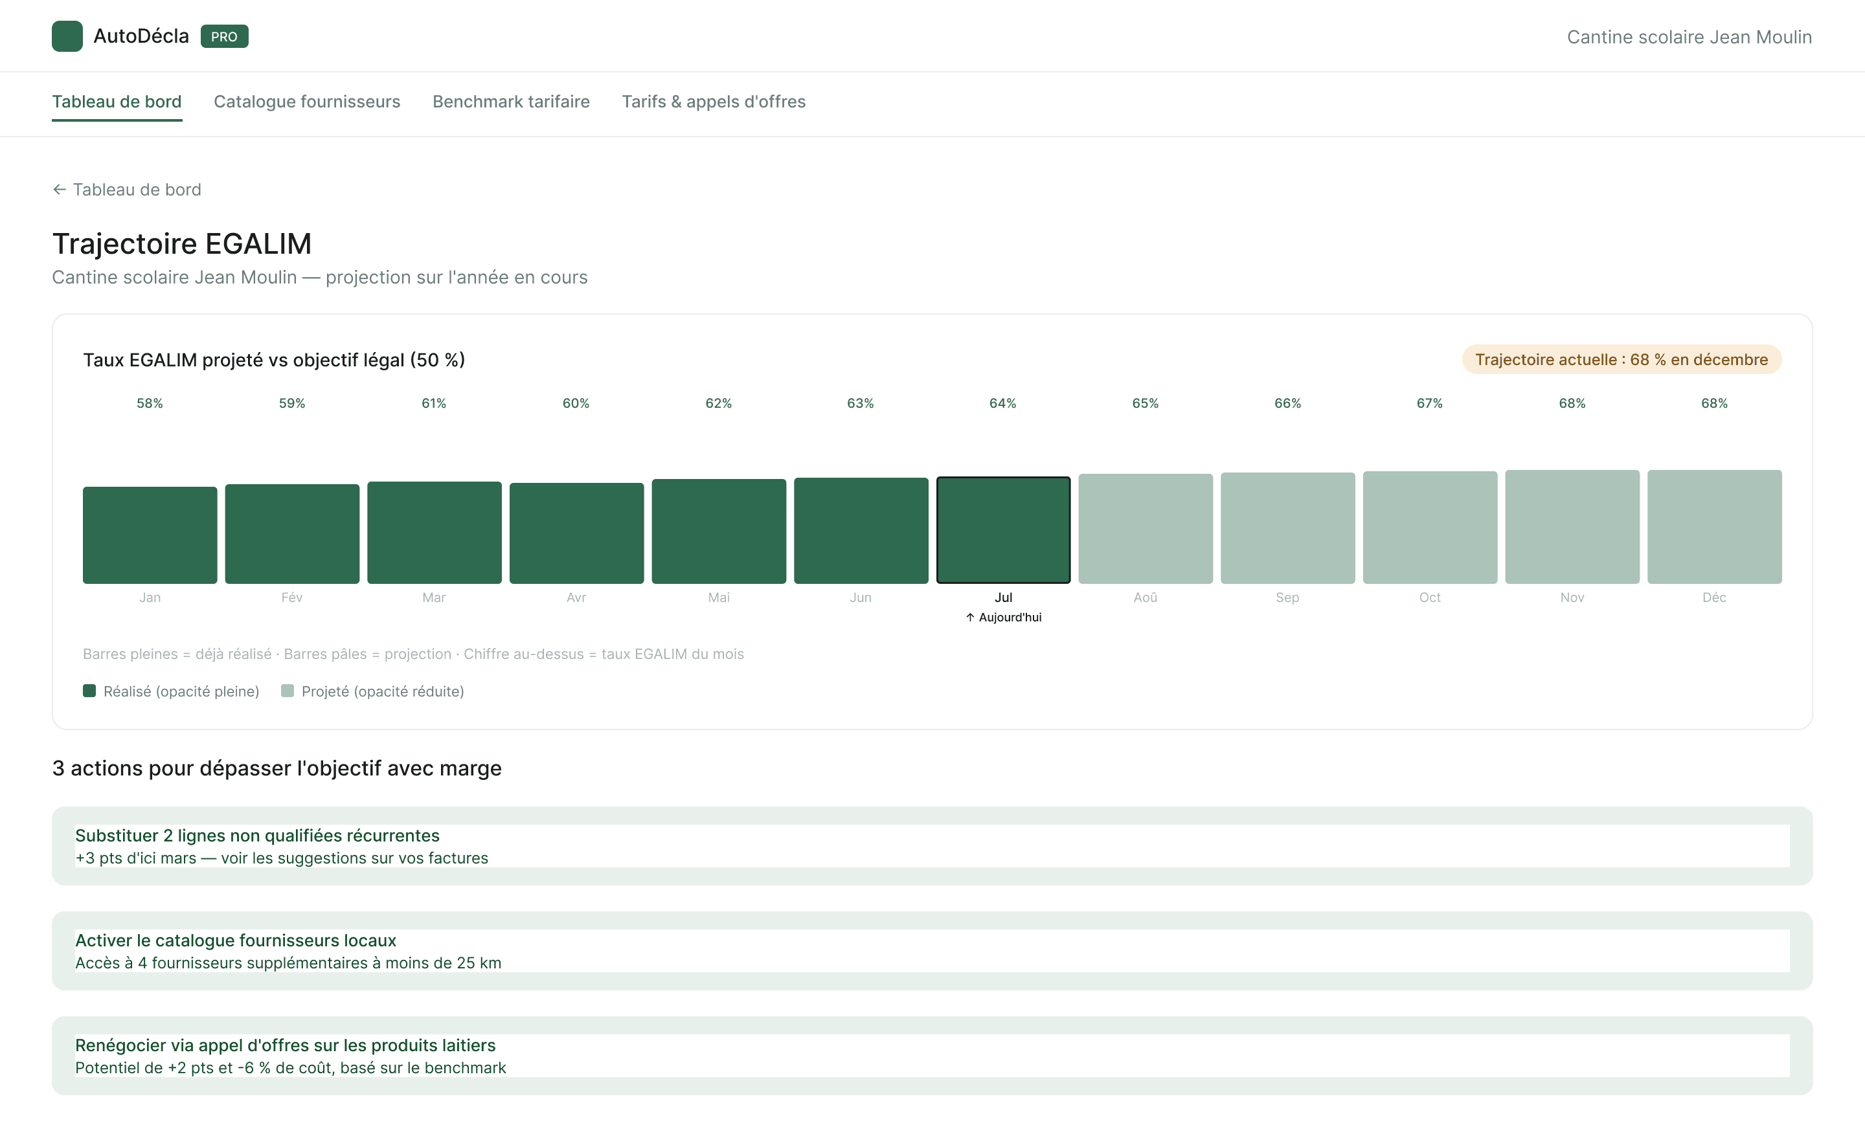This screenshot has width=1865, height=1147.
Task: Select the projected Aoû bar
Action: (1146, 529)
